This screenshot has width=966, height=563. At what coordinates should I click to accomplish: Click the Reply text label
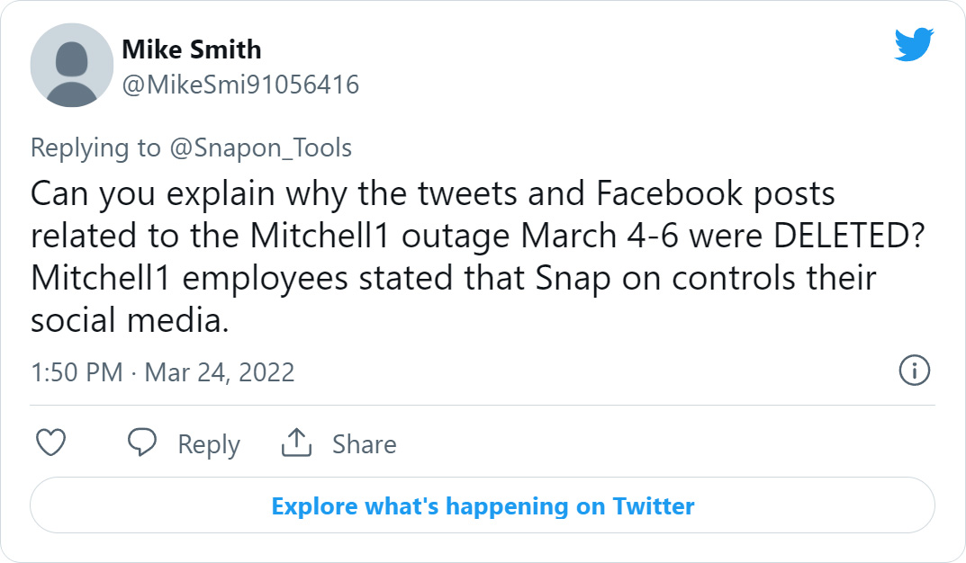pos(209,445)
